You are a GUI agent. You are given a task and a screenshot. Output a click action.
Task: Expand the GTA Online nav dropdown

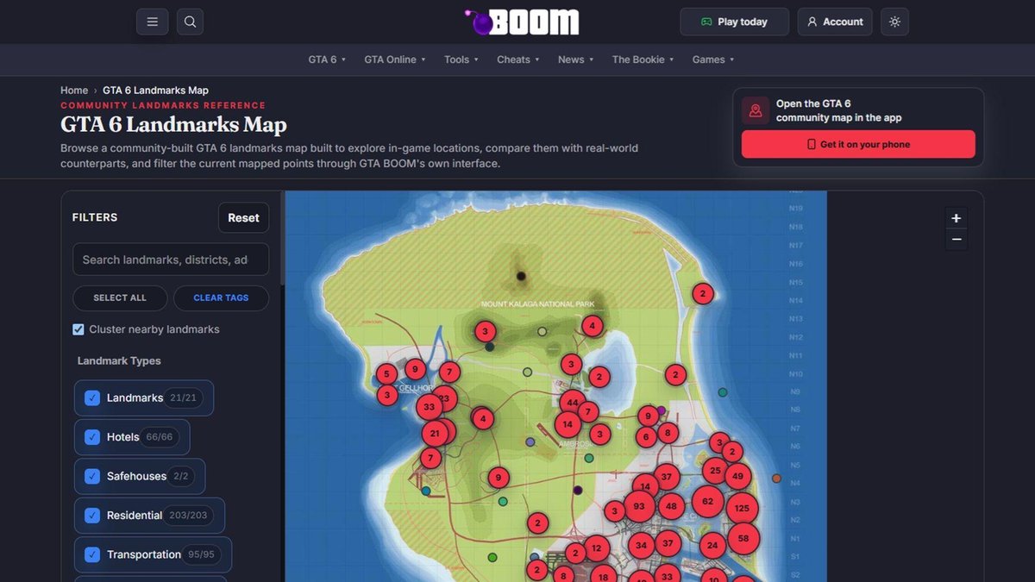(395, 59)
